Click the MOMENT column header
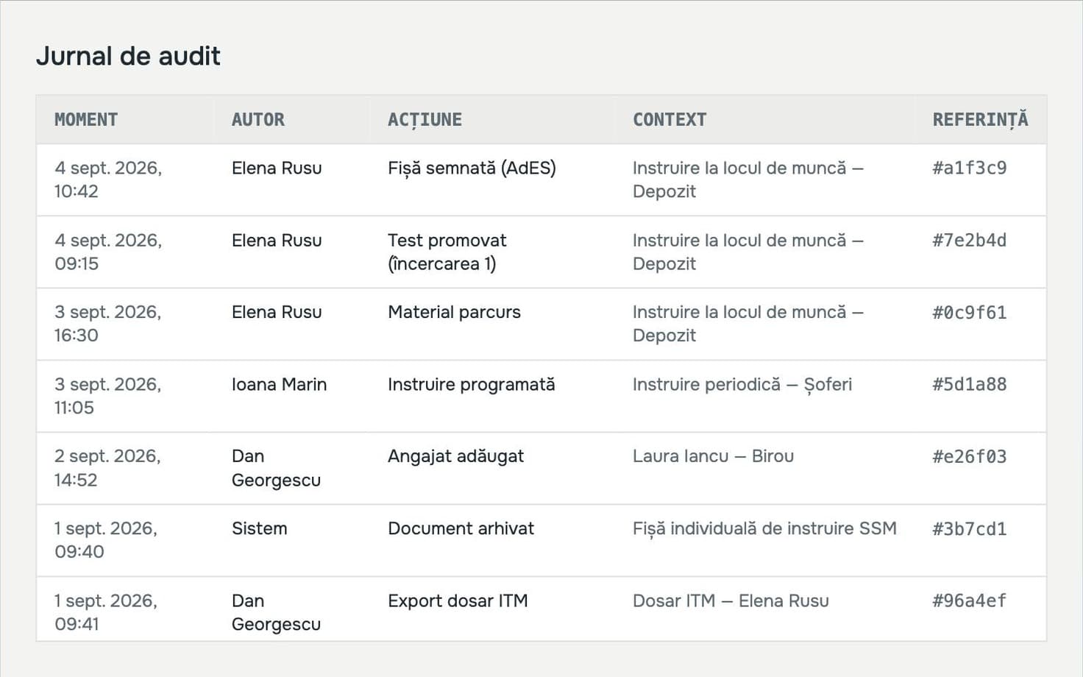This screenshot has width=1083, height=677. tap(86, 119)
